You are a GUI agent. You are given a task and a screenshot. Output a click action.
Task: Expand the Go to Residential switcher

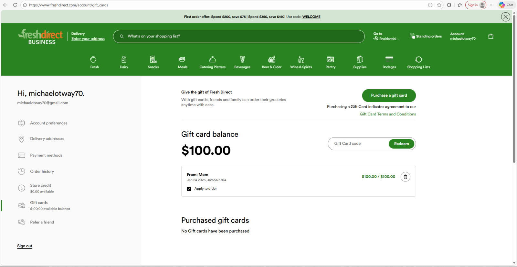coord(386,36)
